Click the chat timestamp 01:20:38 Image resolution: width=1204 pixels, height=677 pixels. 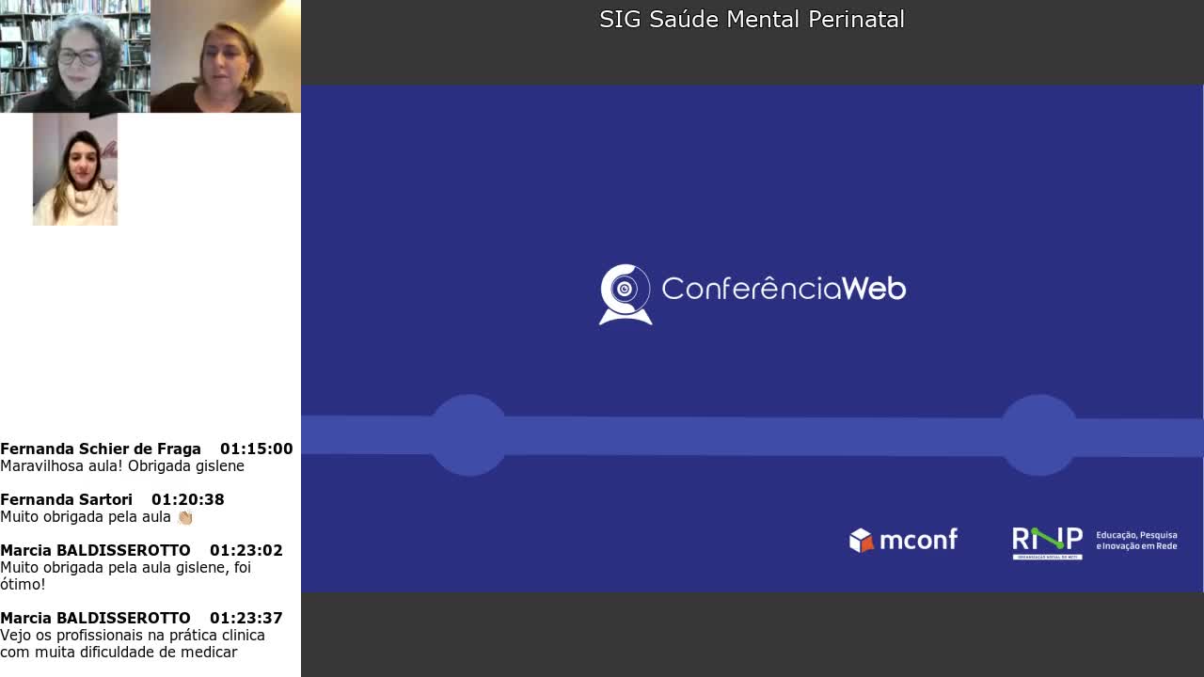[x=188, y=499]
